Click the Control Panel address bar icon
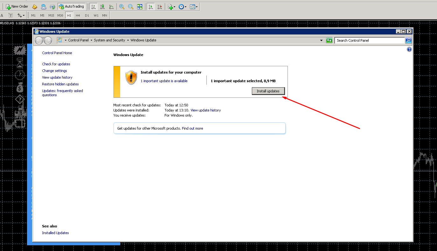Viewport: 437px width, 251px height. (x=59, y=40)
